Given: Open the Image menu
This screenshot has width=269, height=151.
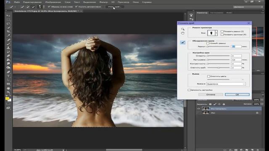Looking at the screenshot, I should 53,2.
